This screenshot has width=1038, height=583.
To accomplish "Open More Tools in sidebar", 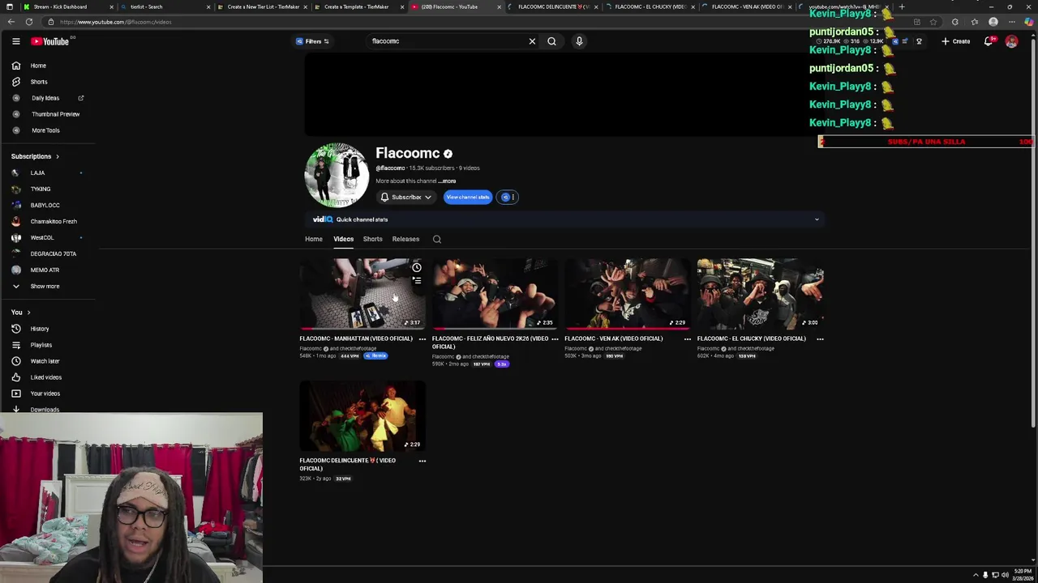I will [49, 130].
